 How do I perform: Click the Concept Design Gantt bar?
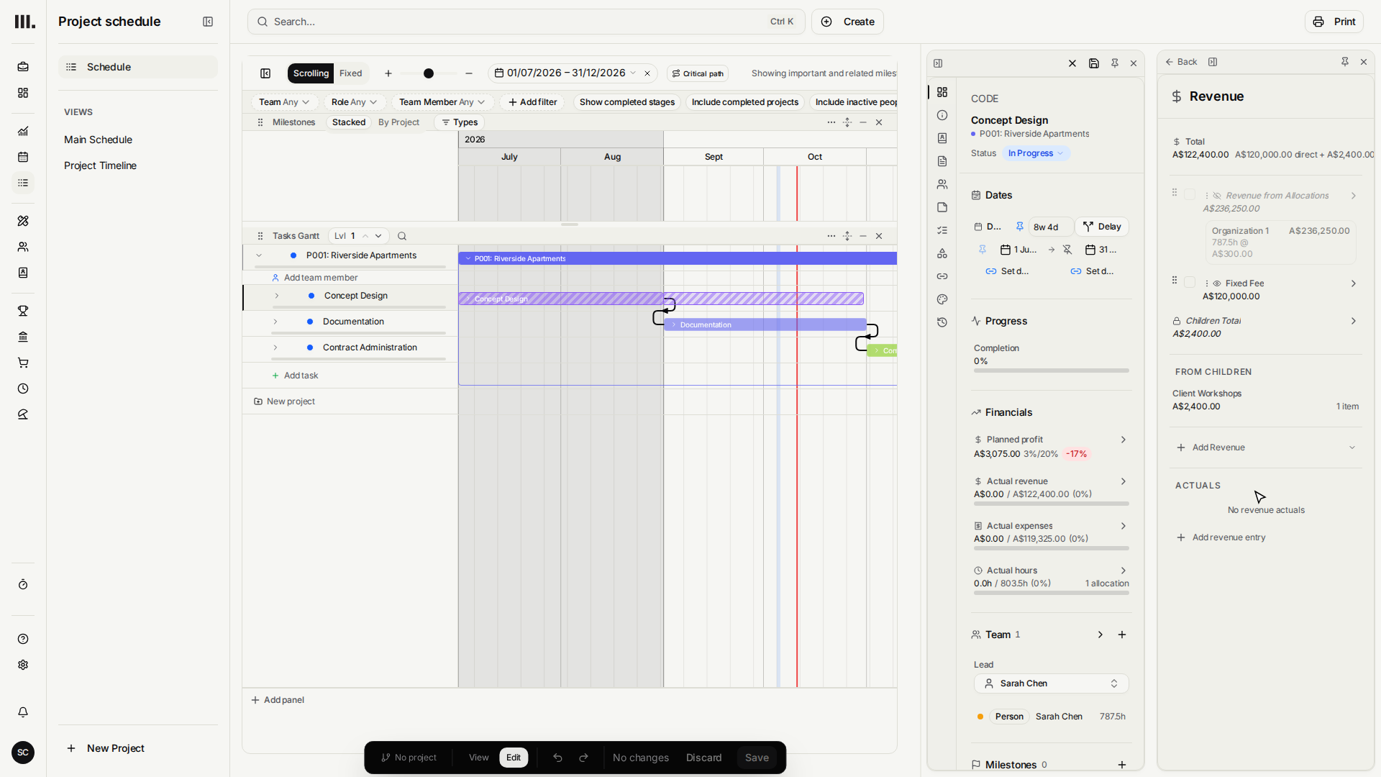(x=661, y=299)
